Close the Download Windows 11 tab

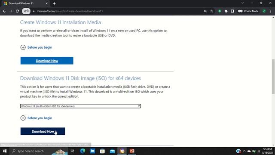tap(47, 3)
